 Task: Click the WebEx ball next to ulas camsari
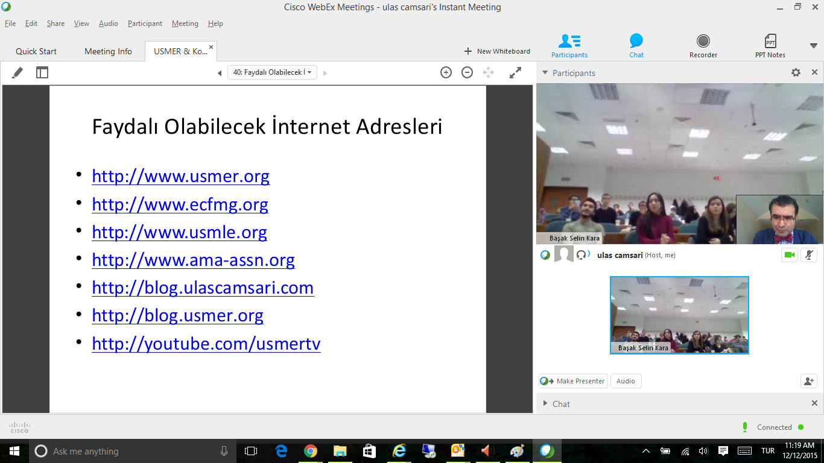pyautogui.click(x=545, y=255)
